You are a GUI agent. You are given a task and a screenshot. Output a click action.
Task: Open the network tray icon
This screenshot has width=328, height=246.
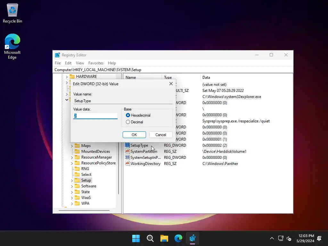[x=281, y=238]
